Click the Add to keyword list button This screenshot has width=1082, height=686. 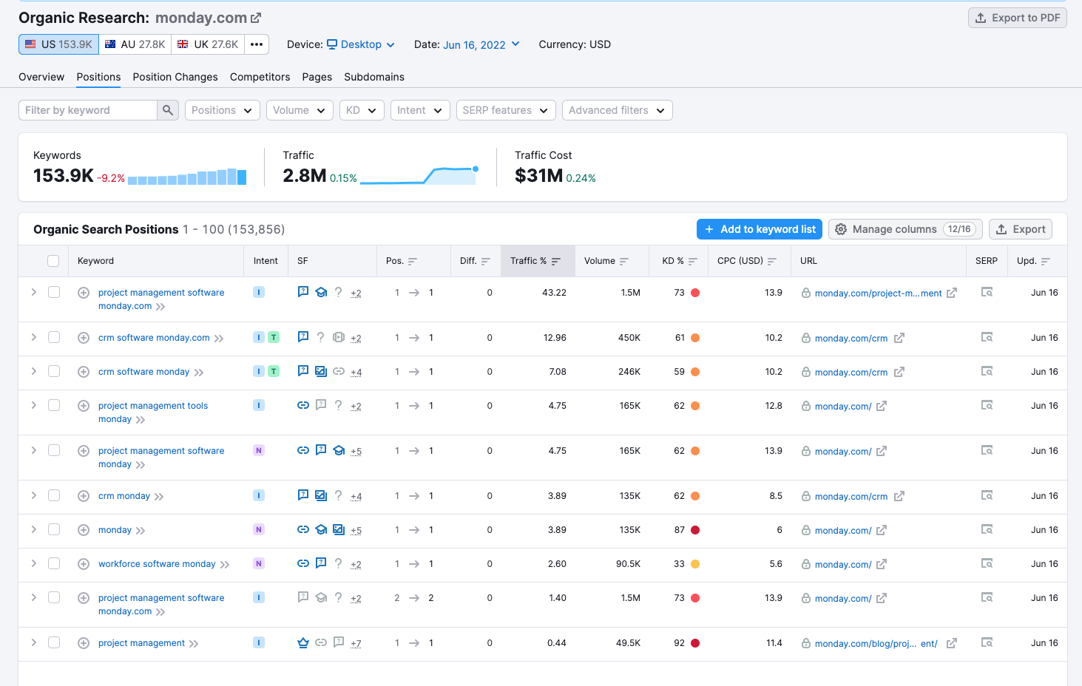click(x=759, y=229)
